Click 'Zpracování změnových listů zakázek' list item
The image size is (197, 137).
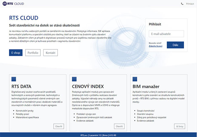[x=94, y=117]
